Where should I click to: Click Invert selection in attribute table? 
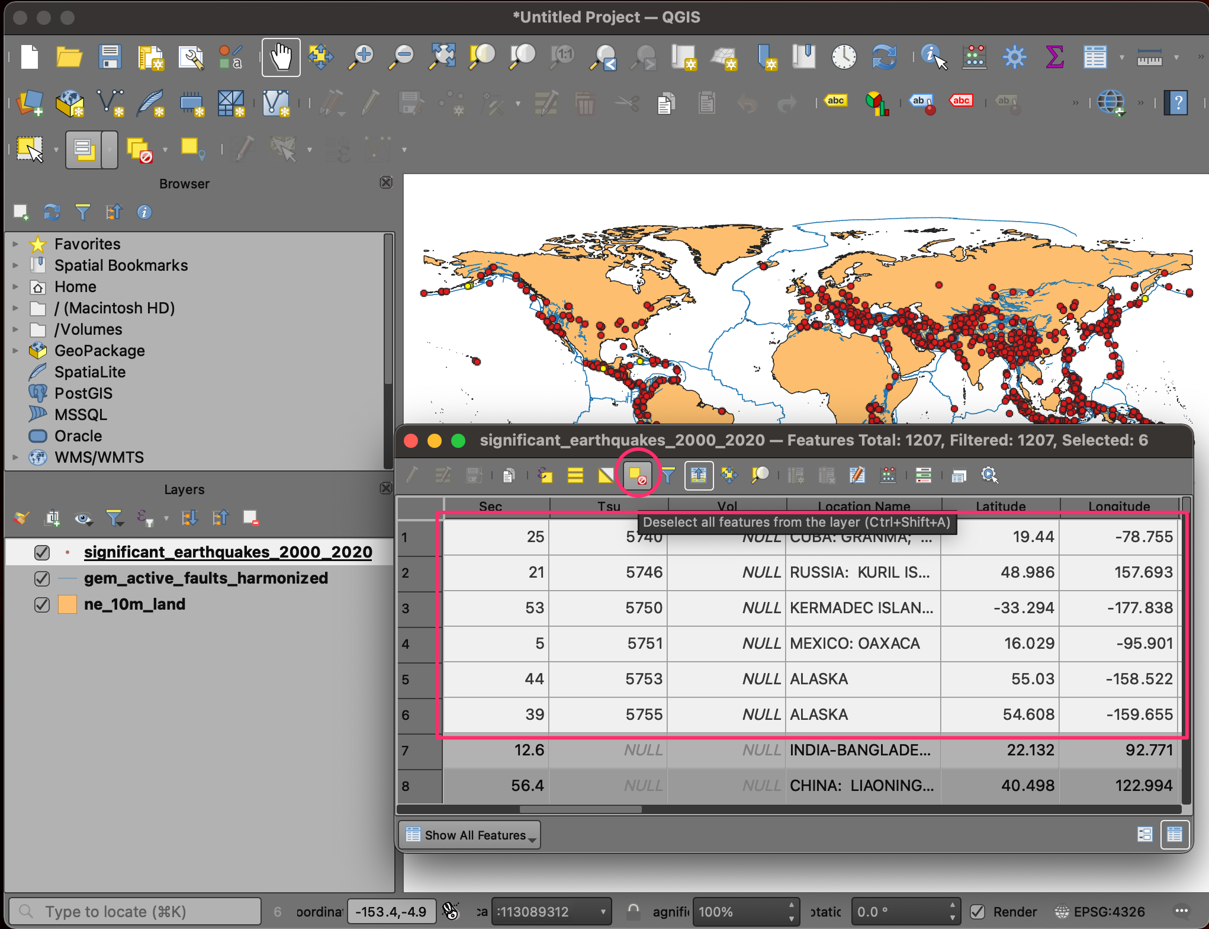click(x=606, y=475)
